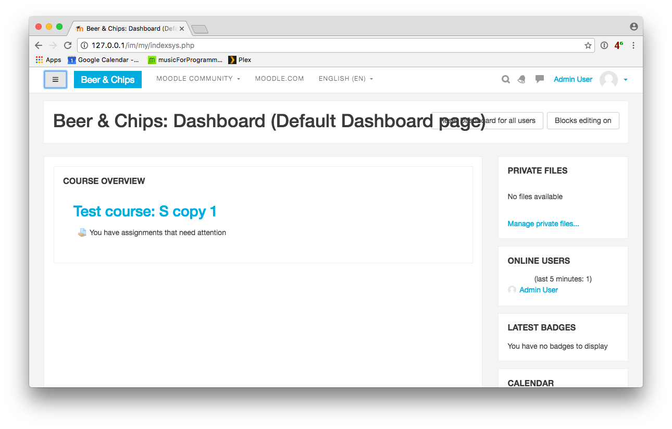Bookmark page with the star icon

(x=588, y=45)
